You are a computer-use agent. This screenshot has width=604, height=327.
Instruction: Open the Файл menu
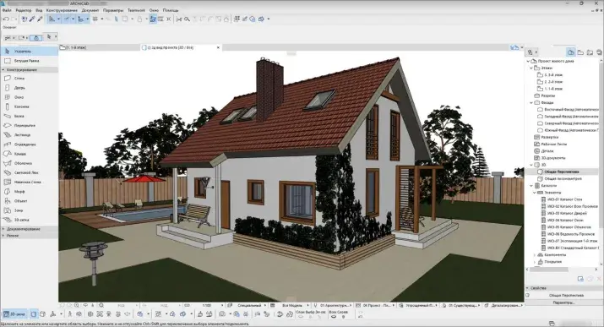(7, 10)
